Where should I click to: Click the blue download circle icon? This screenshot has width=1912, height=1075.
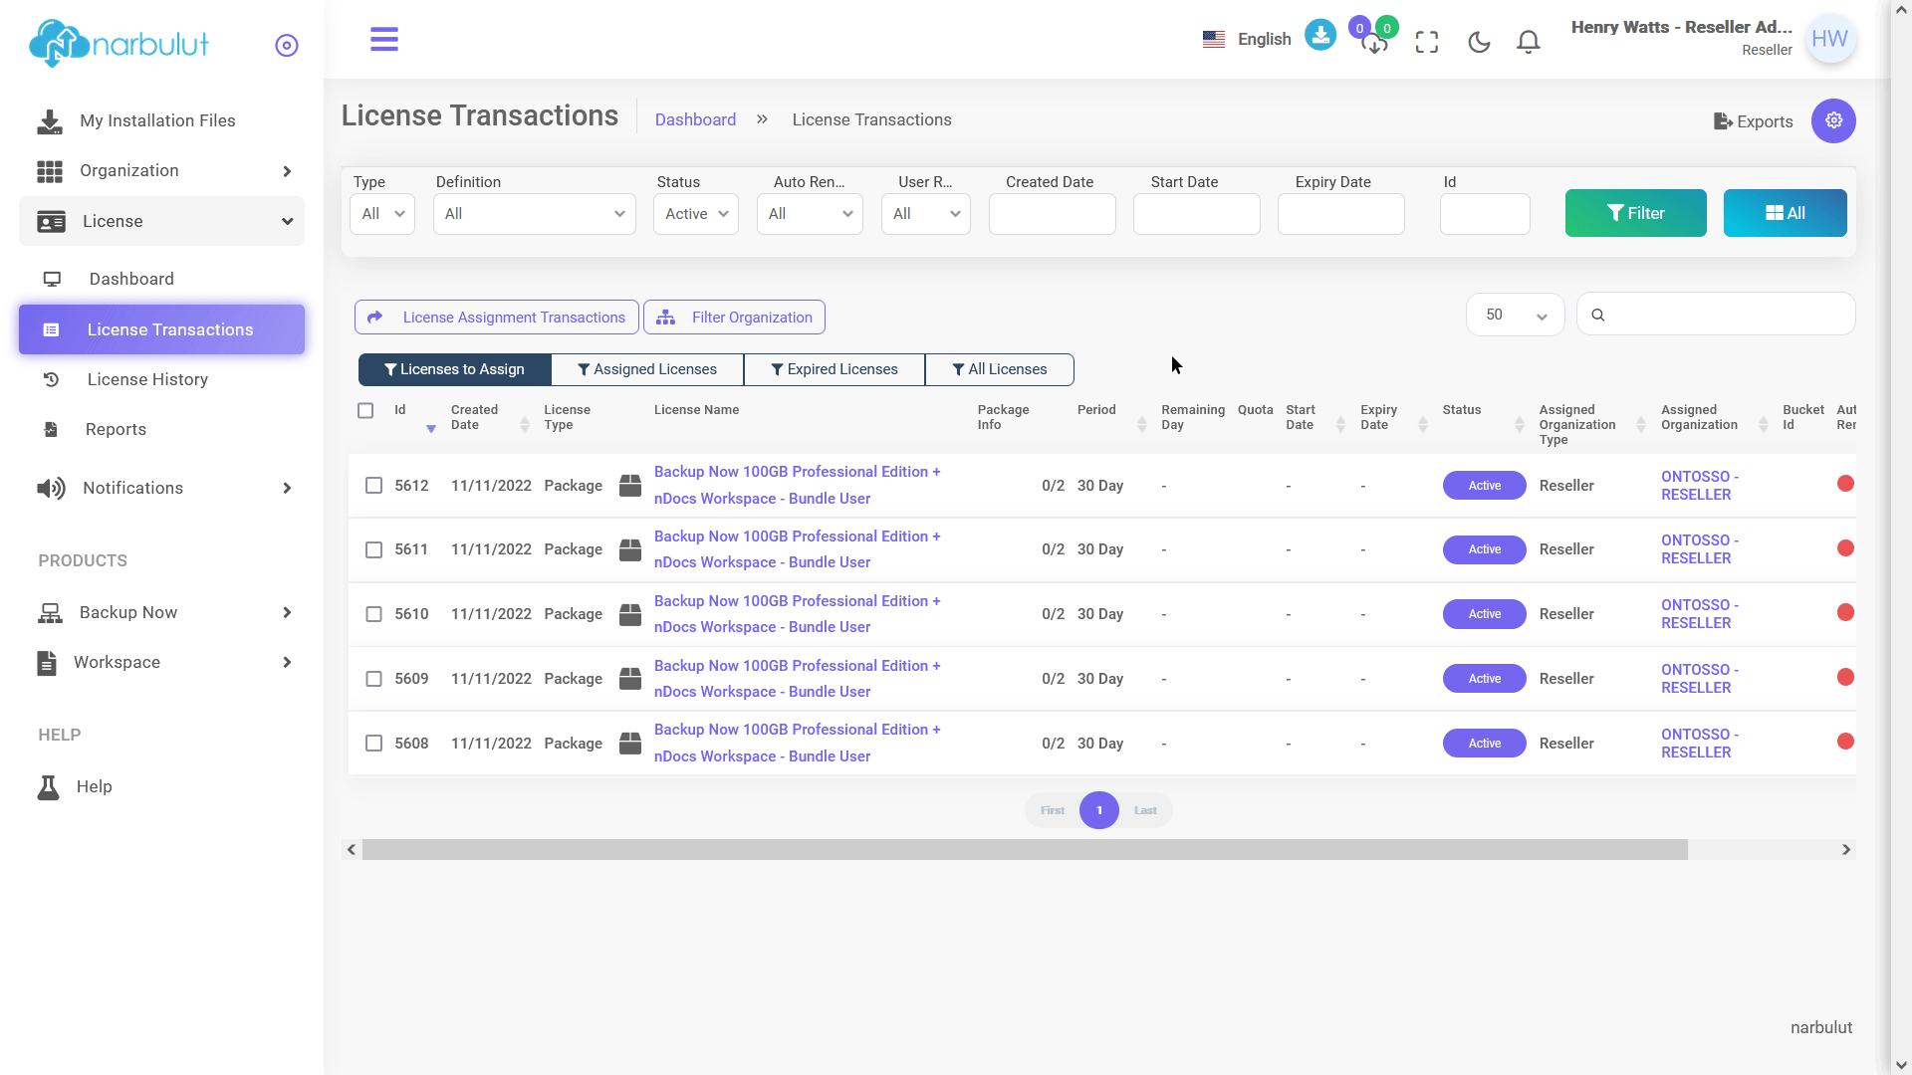pyautogui.click(x=1320, y=36)
